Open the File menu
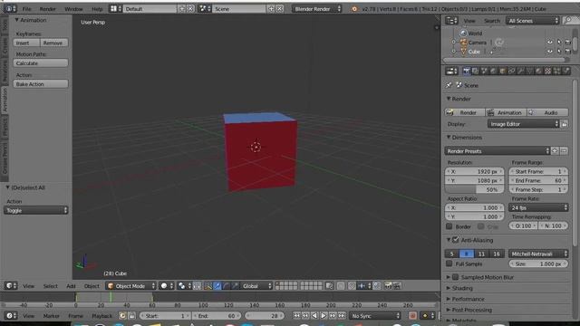Screen dimensions: 580x326 tap(26, 9)
